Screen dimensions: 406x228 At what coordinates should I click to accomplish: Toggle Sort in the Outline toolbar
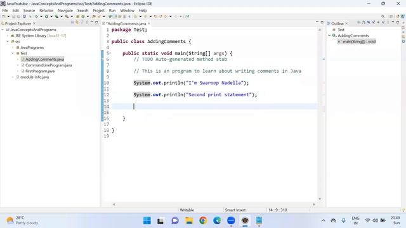[363, 23]
